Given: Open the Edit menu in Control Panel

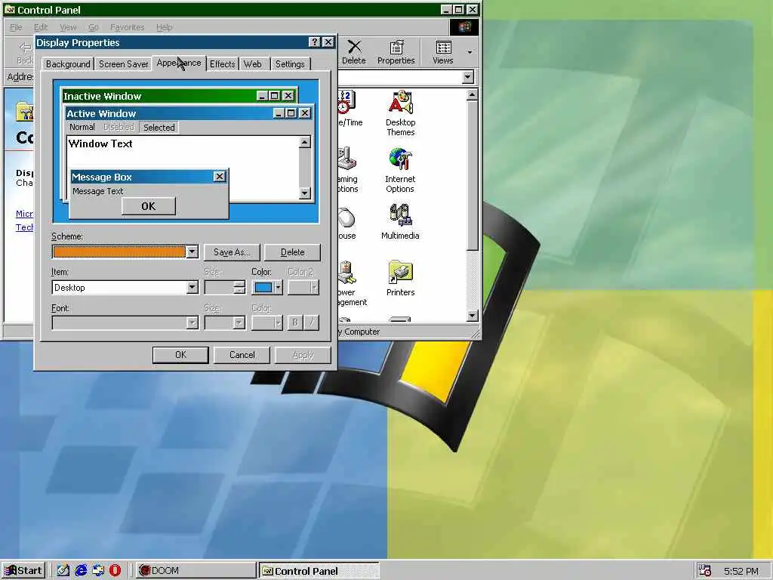Looking at the screenshot, I should point(41,27).
